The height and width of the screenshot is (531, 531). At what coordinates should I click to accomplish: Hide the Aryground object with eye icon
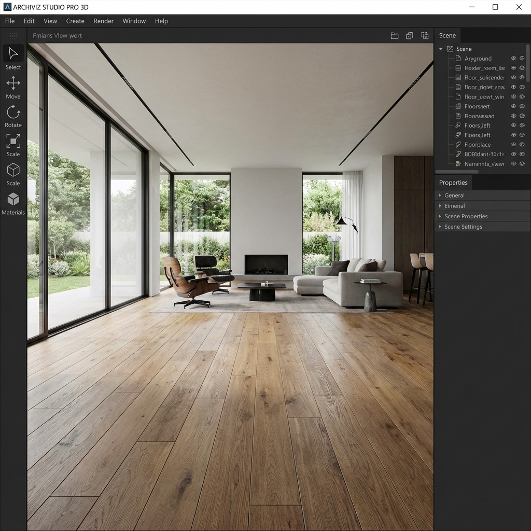point(513,59)
